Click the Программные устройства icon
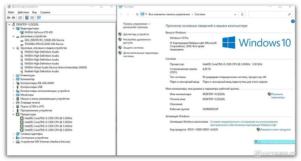Image resolution: width=301 pixels, height=161 pixels. click(x=18, y=111)
